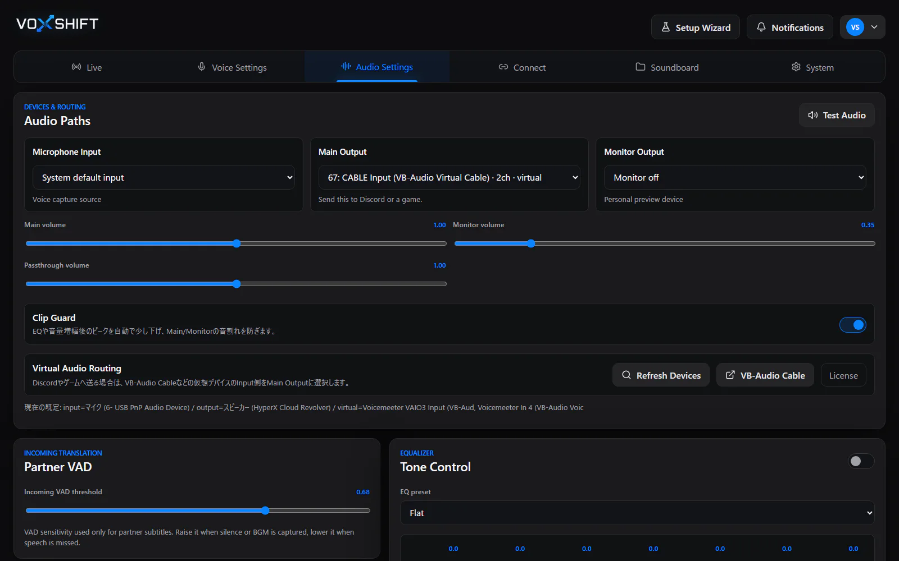Screen dimensions: 899x561
Task: Click the flask icon in Setup Wizard
Action: [666, 27]
